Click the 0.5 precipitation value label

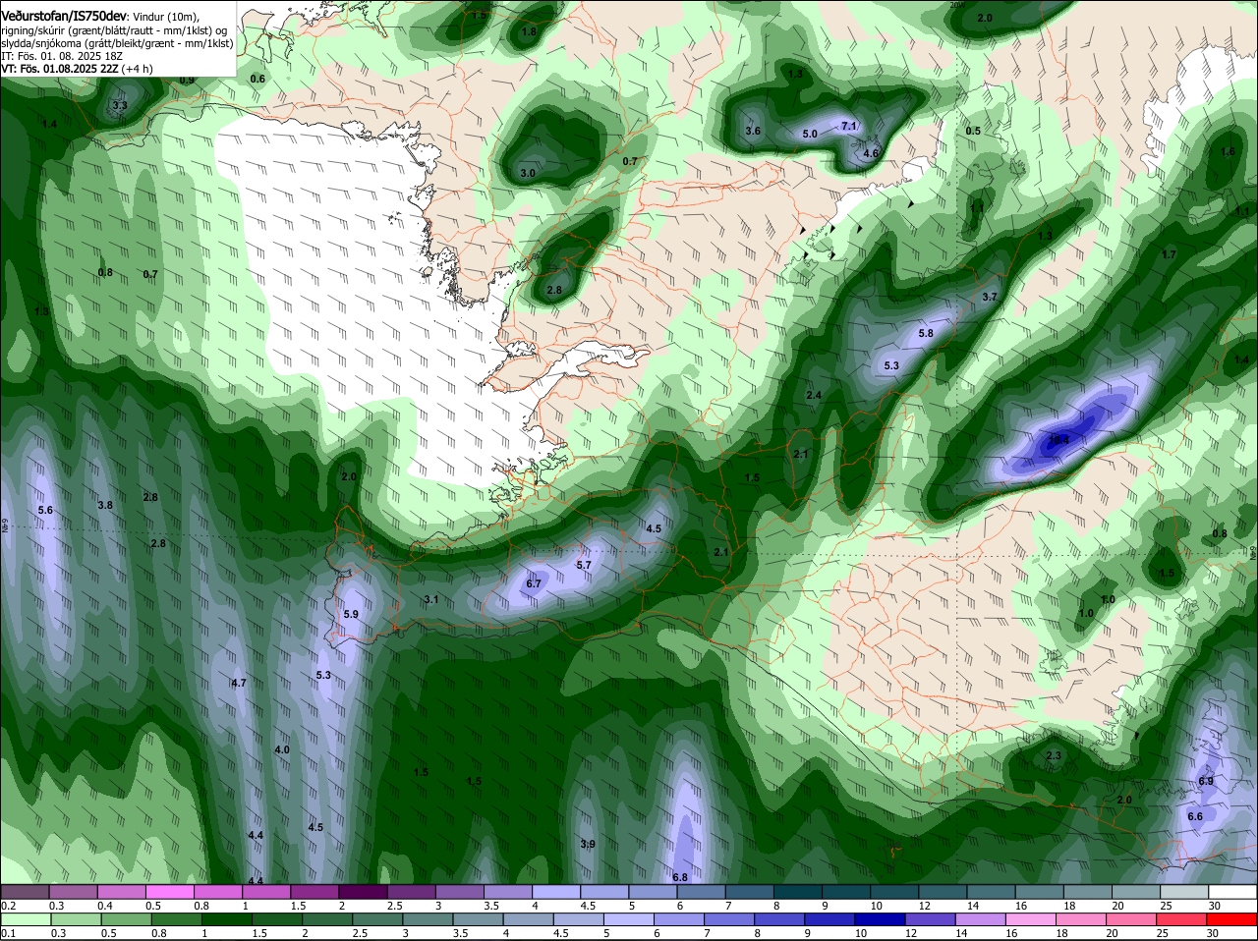coord(973,131)
